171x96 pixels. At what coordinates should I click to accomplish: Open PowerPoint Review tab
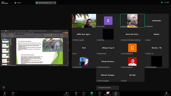[x=28, y=33]
